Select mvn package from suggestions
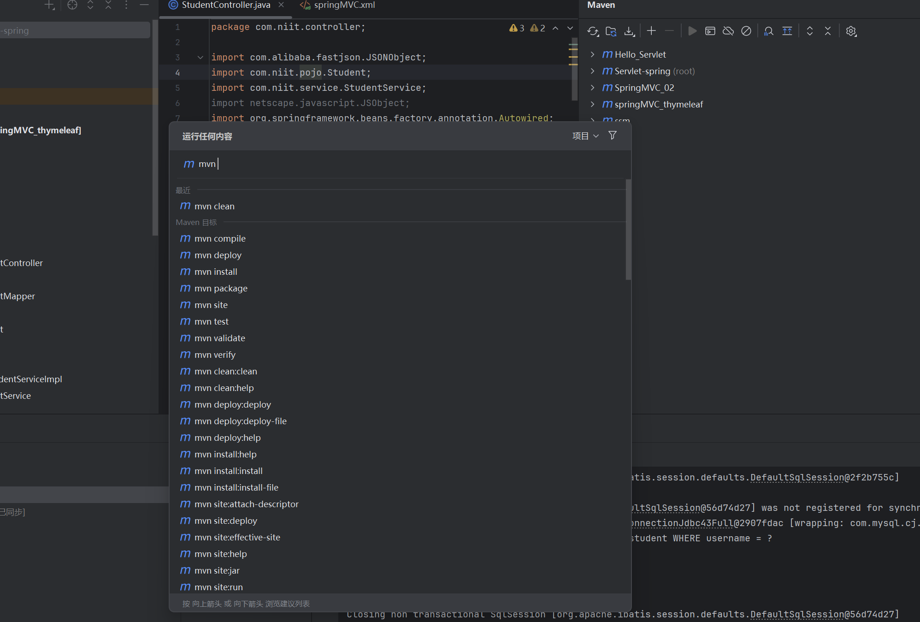Screen dimensions: 920x622 221,288
